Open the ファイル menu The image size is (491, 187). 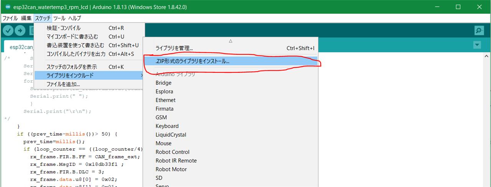click(x=10, y=18)
